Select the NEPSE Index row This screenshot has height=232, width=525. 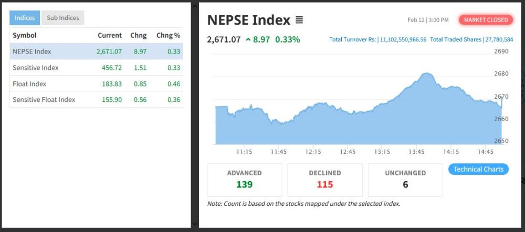click(x=96, y=51)
